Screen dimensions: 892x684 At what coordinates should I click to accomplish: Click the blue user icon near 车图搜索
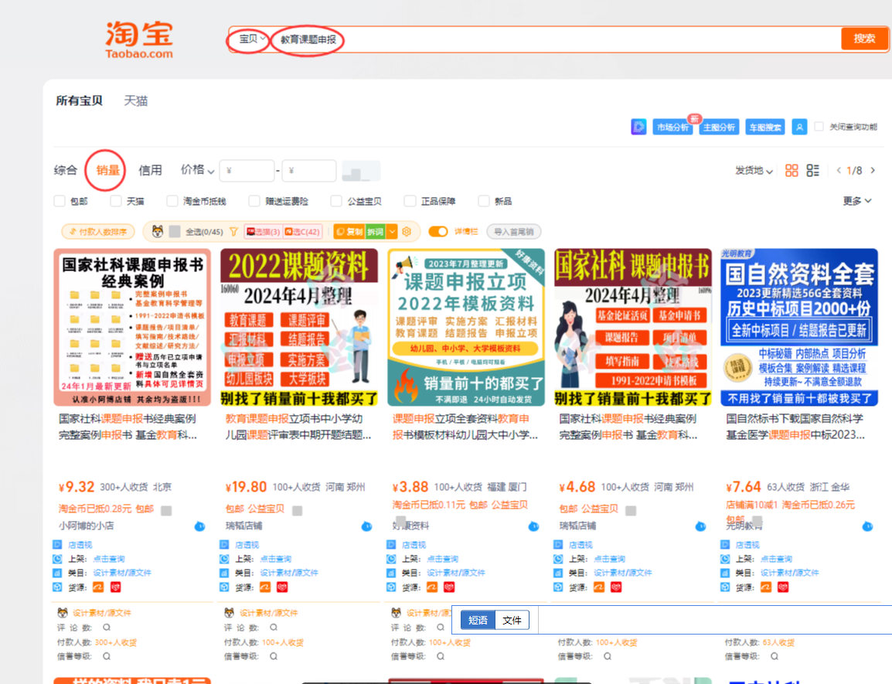pos(800,127)
